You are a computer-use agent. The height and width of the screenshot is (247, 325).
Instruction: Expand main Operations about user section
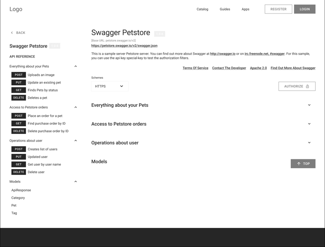tap(309, 143)
